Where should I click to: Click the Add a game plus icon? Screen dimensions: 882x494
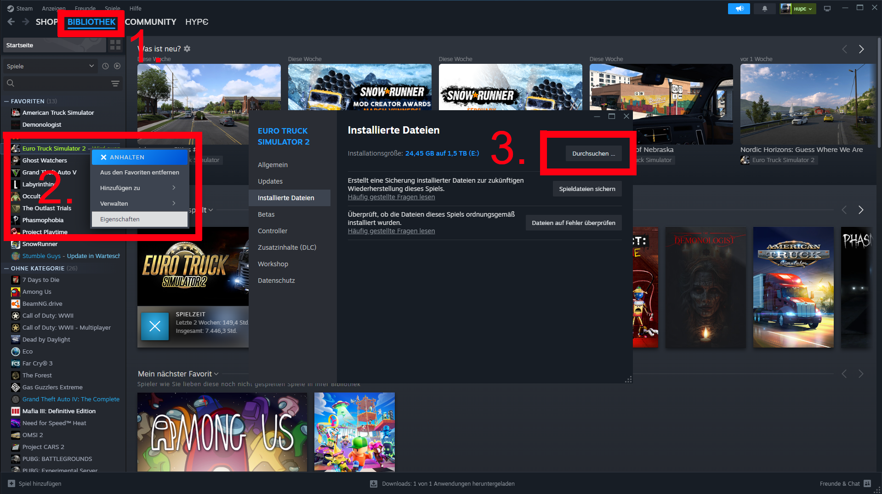(11, 483)
